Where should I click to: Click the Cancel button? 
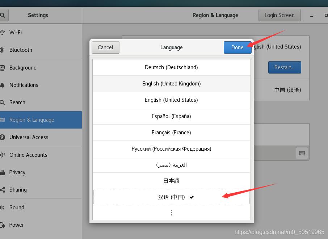point(105,47)
